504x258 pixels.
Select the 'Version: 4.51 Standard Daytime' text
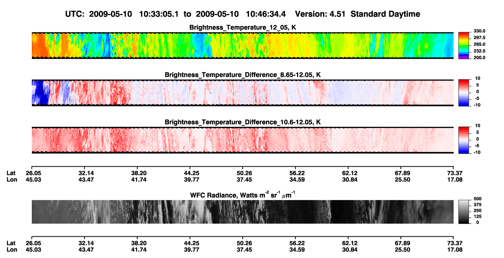coord(357,14)
